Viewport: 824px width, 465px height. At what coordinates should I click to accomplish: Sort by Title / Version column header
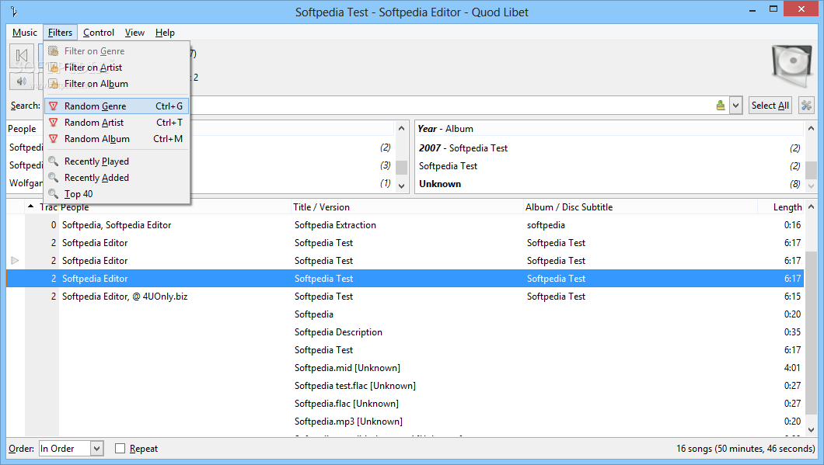pos(407,206)
